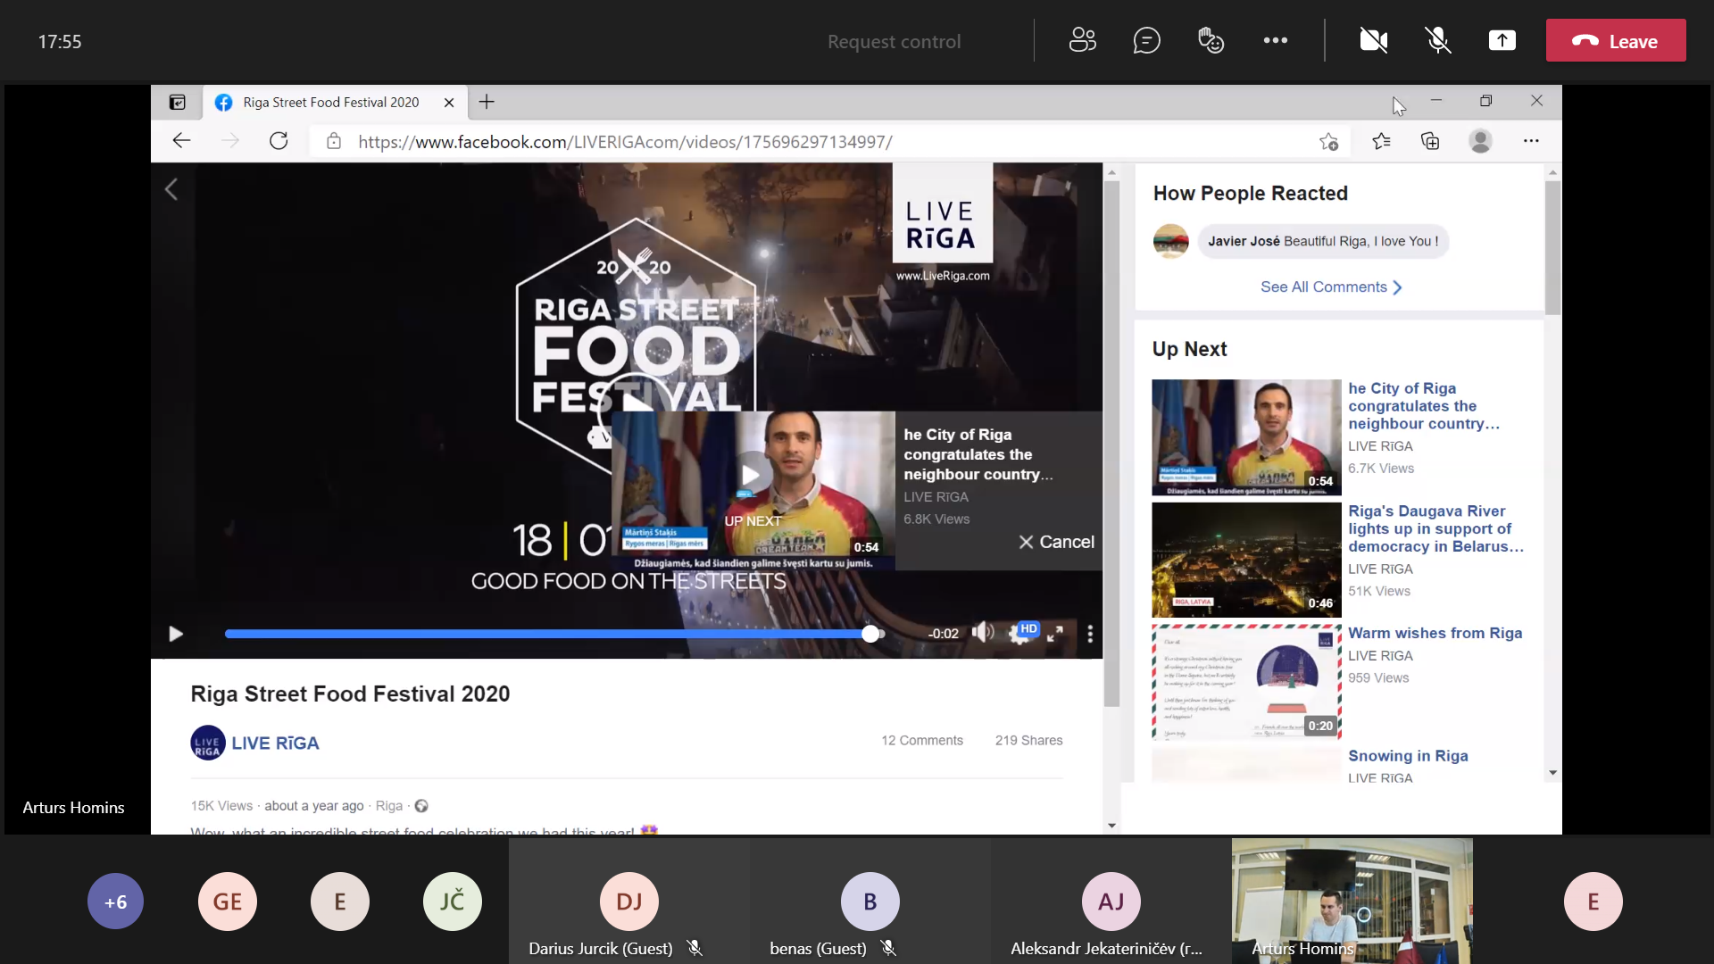Open Daugava River video thumbnail
Screen dimensions: 1714x964
(1246, 560)
